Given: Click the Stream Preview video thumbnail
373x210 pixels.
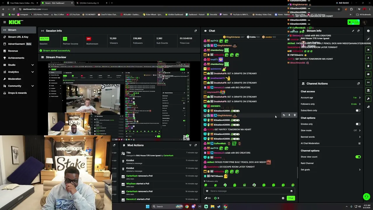Looking at the screenshot, I should 119,101.
